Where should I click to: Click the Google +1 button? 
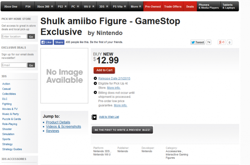click(222, 42)
